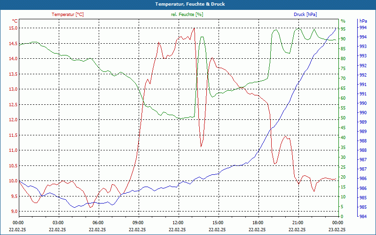Click the 'hPa' unit label above pressure axis

(363, 21)
